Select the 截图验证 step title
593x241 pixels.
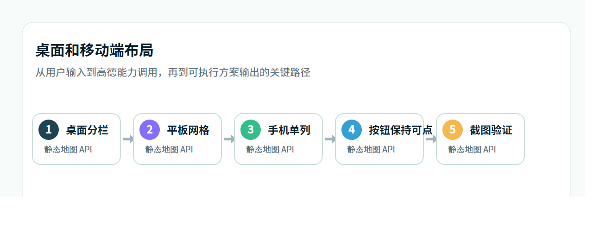[491, 130]
